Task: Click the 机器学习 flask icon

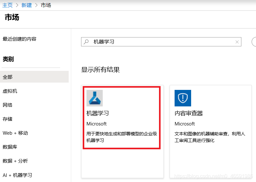Action: (94, 98)
